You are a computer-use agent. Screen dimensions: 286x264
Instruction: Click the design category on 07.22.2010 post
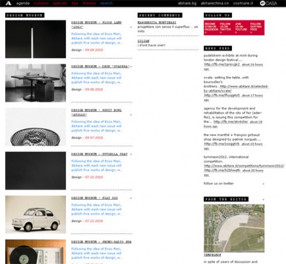[76, 177]
